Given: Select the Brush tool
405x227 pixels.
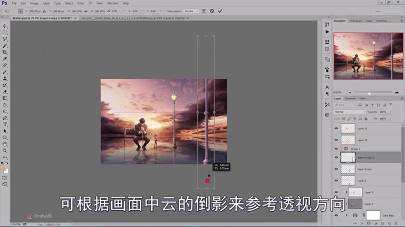Looking at the screenshot, I should 5,72.
